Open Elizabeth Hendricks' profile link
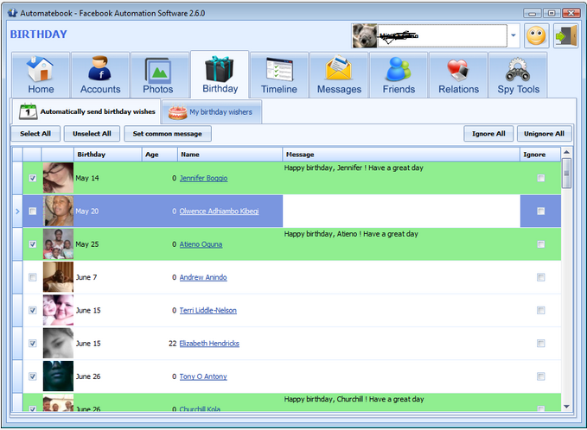This screenshot has width=587, height=430. pos(209,344)
